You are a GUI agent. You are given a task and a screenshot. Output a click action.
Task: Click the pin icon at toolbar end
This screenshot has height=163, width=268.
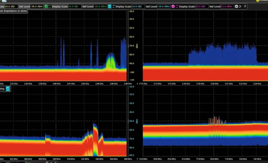tap(245, 6)
